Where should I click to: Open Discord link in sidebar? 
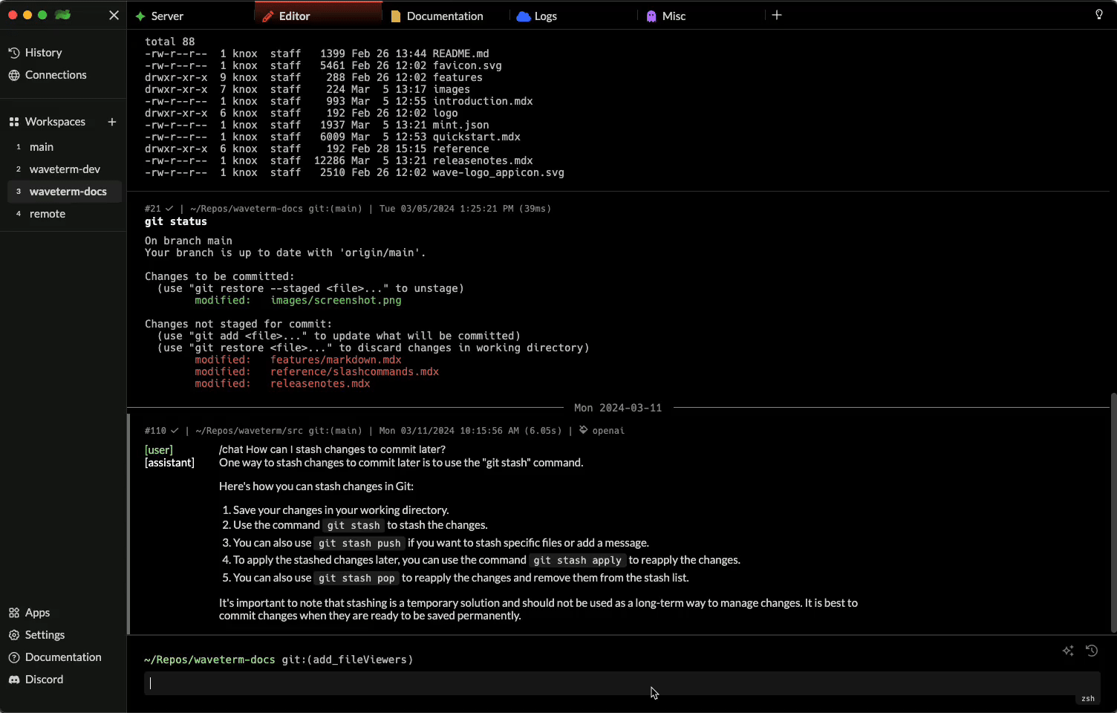pyautogui.click(x=44, y=680)
